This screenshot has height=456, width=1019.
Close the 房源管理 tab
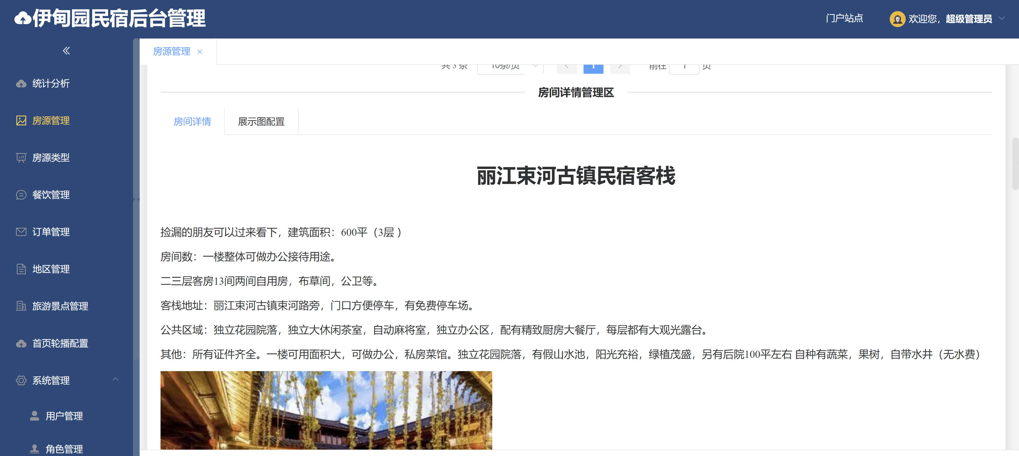[200, 52]
